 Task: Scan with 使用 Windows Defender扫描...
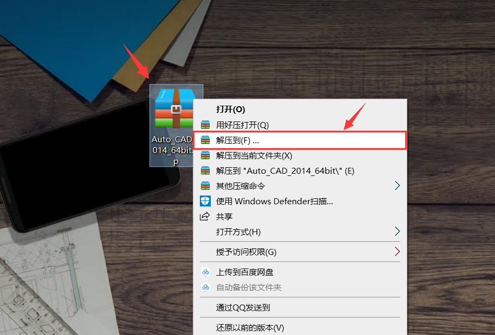pyautogui.click(x=300, y=201)
